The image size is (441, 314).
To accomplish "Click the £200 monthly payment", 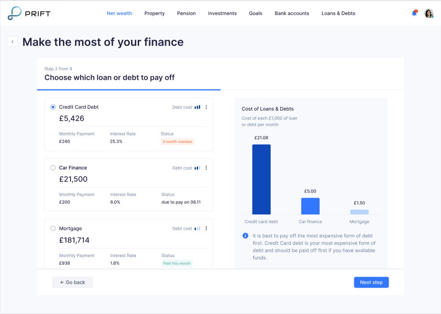I will 64,202.
